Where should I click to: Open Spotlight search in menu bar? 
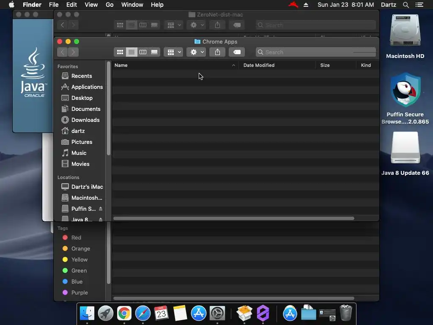406,5
